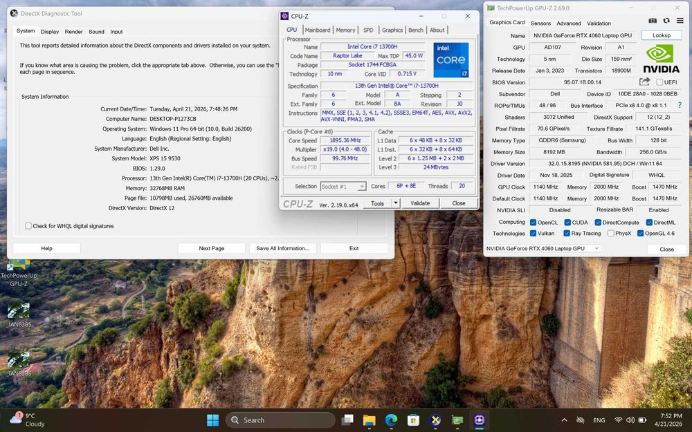Open the Socket #1 selection dropdown in CPU-Z
This screenshot has height=432, width=692.
343,187
